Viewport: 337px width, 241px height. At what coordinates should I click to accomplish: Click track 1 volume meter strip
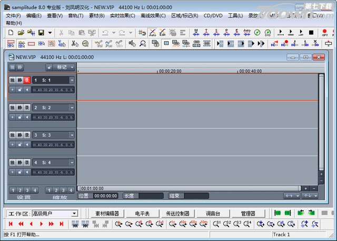(53, 90)
